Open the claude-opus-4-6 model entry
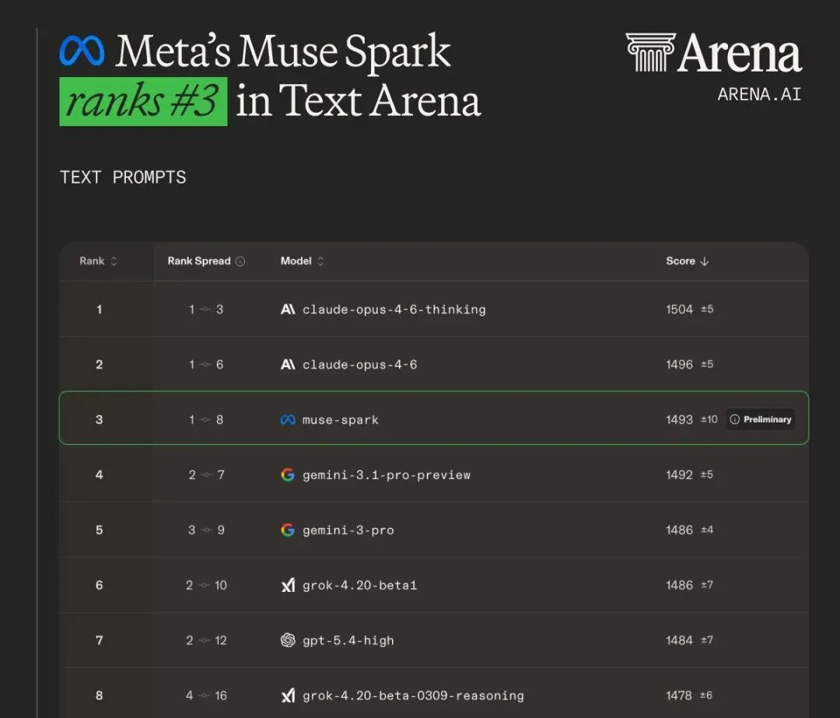Screen dimensions: 840x718 [359, 365]
